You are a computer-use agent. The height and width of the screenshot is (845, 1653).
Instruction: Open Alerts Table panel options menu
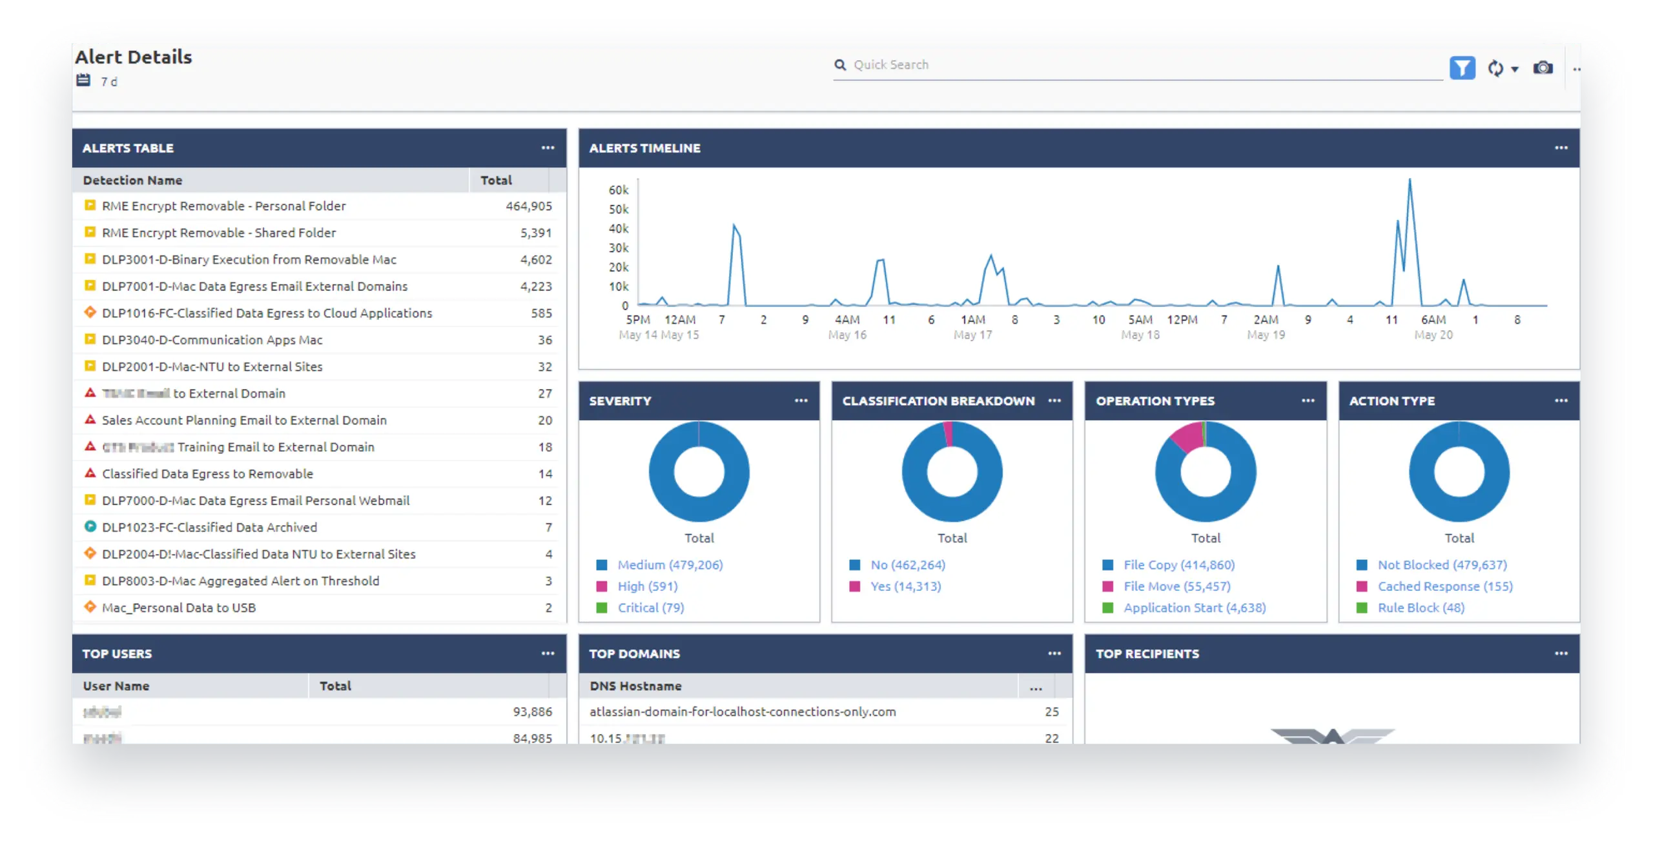548,148
